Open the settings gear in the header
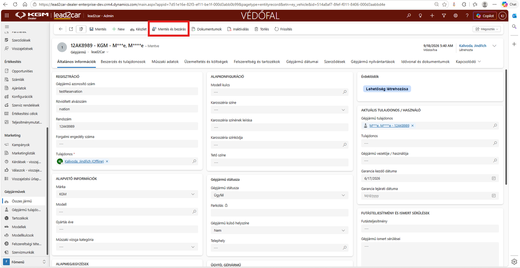The height and width of the screenshot is (268, 520). coord(456,16)
